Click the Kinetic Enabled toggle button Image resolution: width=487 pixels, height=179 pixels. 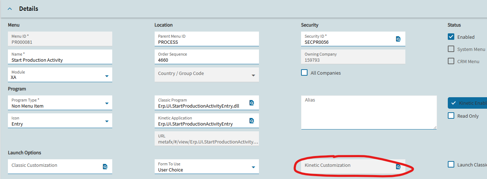[468, 103]
